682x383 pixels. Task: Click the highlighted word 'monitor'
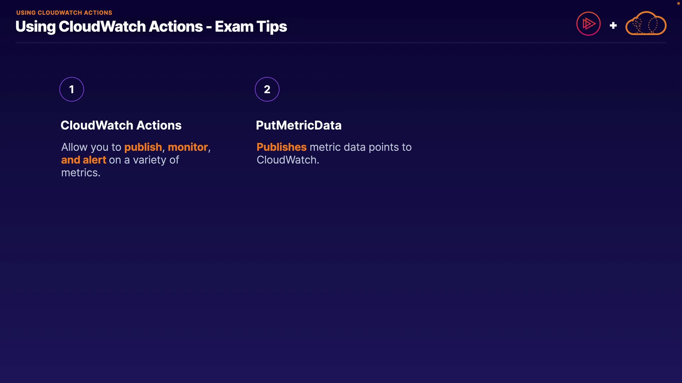coord(188,147)
